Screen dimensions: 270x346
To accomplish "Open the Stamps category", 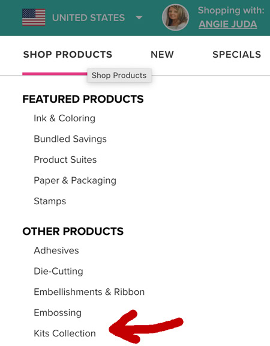I will click(x=50, y=201).
